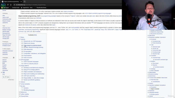Image resolution: width=175 pixels, height=98 pixels.
Task: Jump to 4.7 SOLID and GRASP guidelines
Action: click(31, 80)
